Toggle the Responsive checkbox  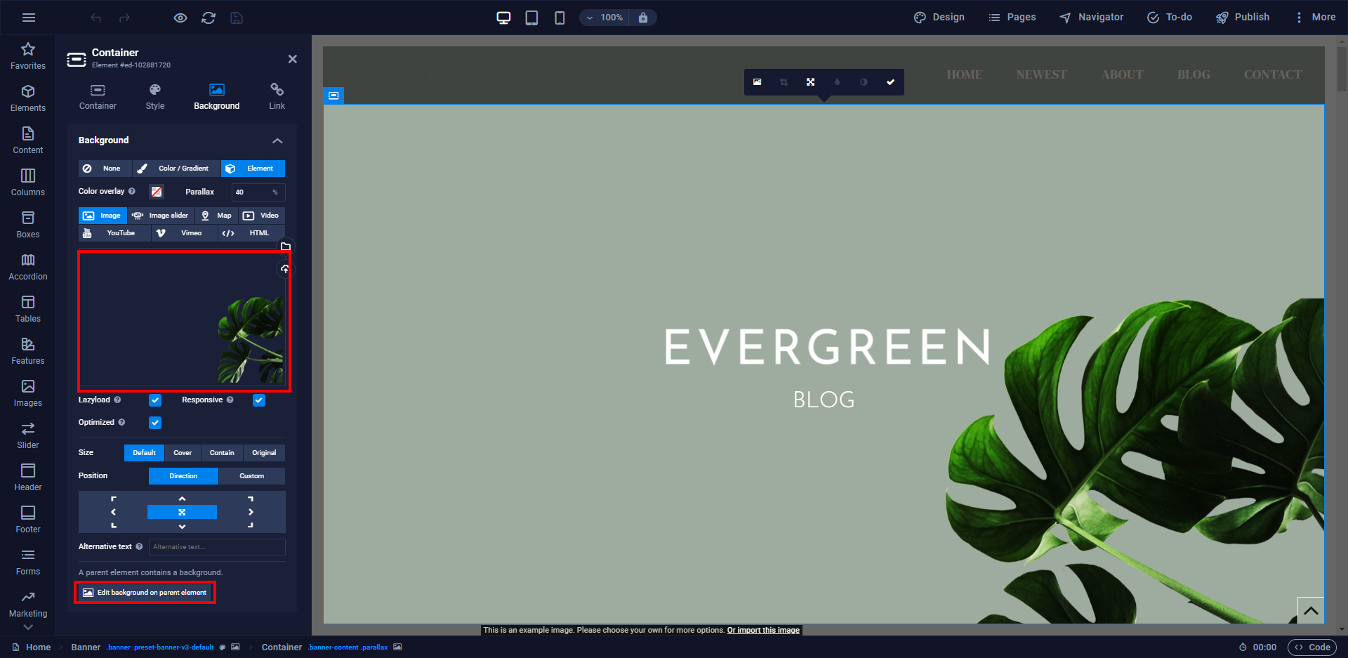259,400
